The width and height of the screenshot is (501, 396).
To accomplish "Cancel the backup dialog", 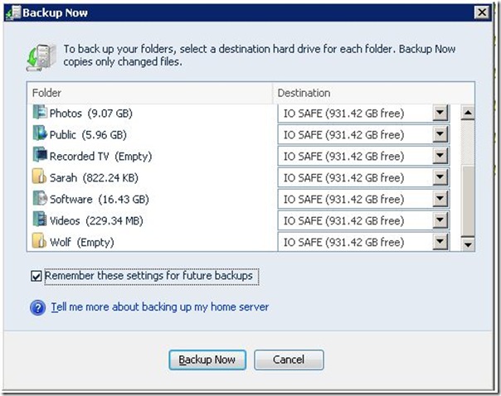I will 288,360.
